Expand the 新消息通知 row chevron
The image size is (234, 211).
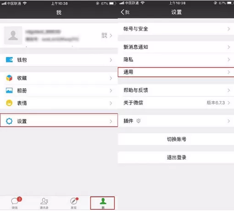click(x=228, y=47)
